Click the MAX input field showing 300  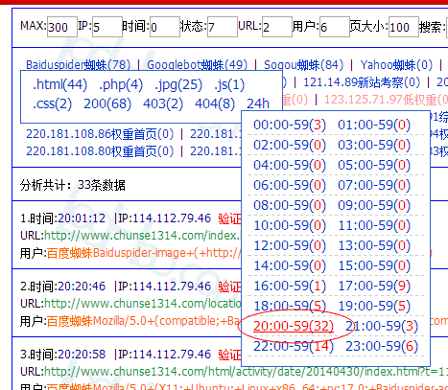(x=62, y=27)
